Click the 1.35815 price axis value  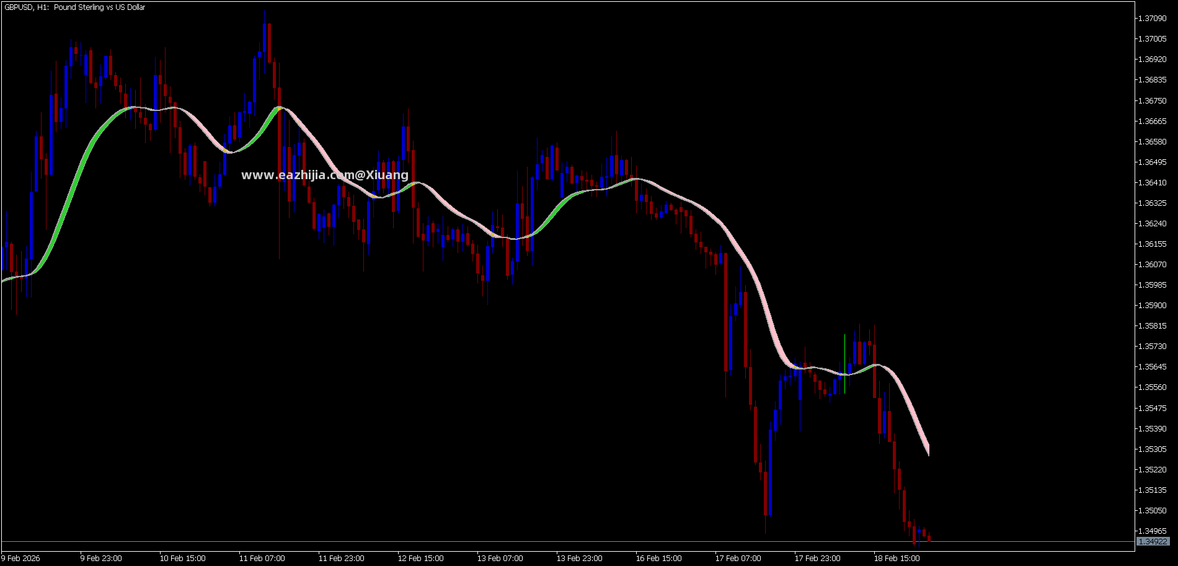pos(1152,326)
